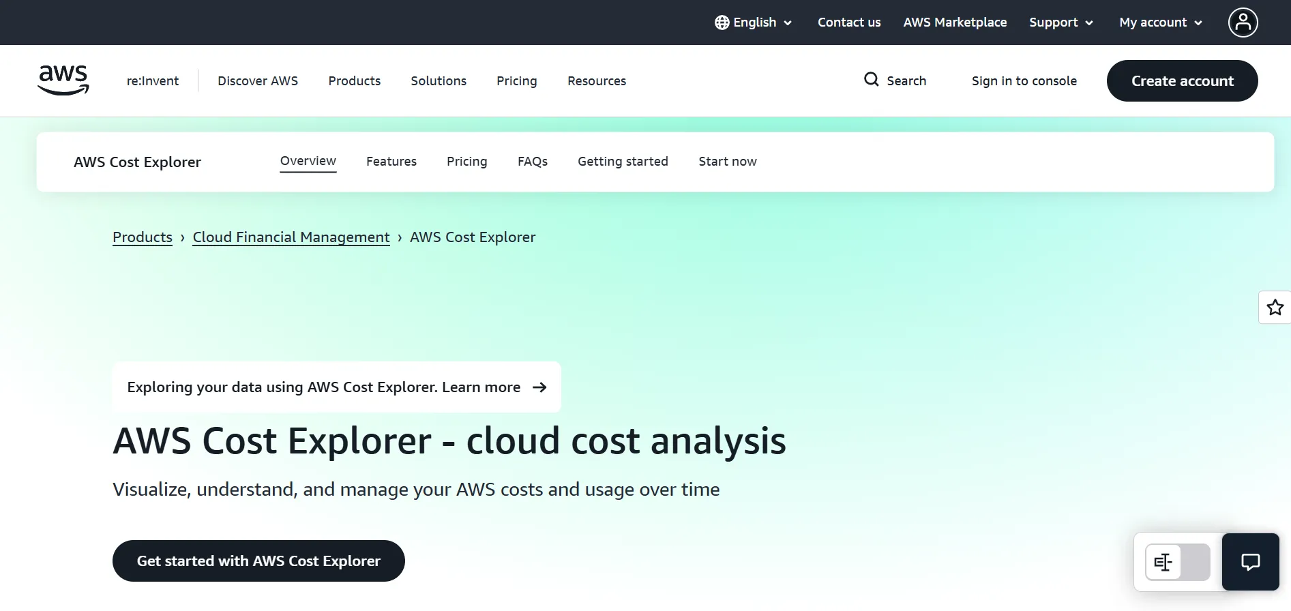Open the Solutions menu
The height and width of the screenshot is (611, 1291).
(x=439, y=80)
